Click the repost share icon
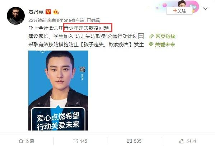Screen dimensions: 215x147 pos(75,141)
